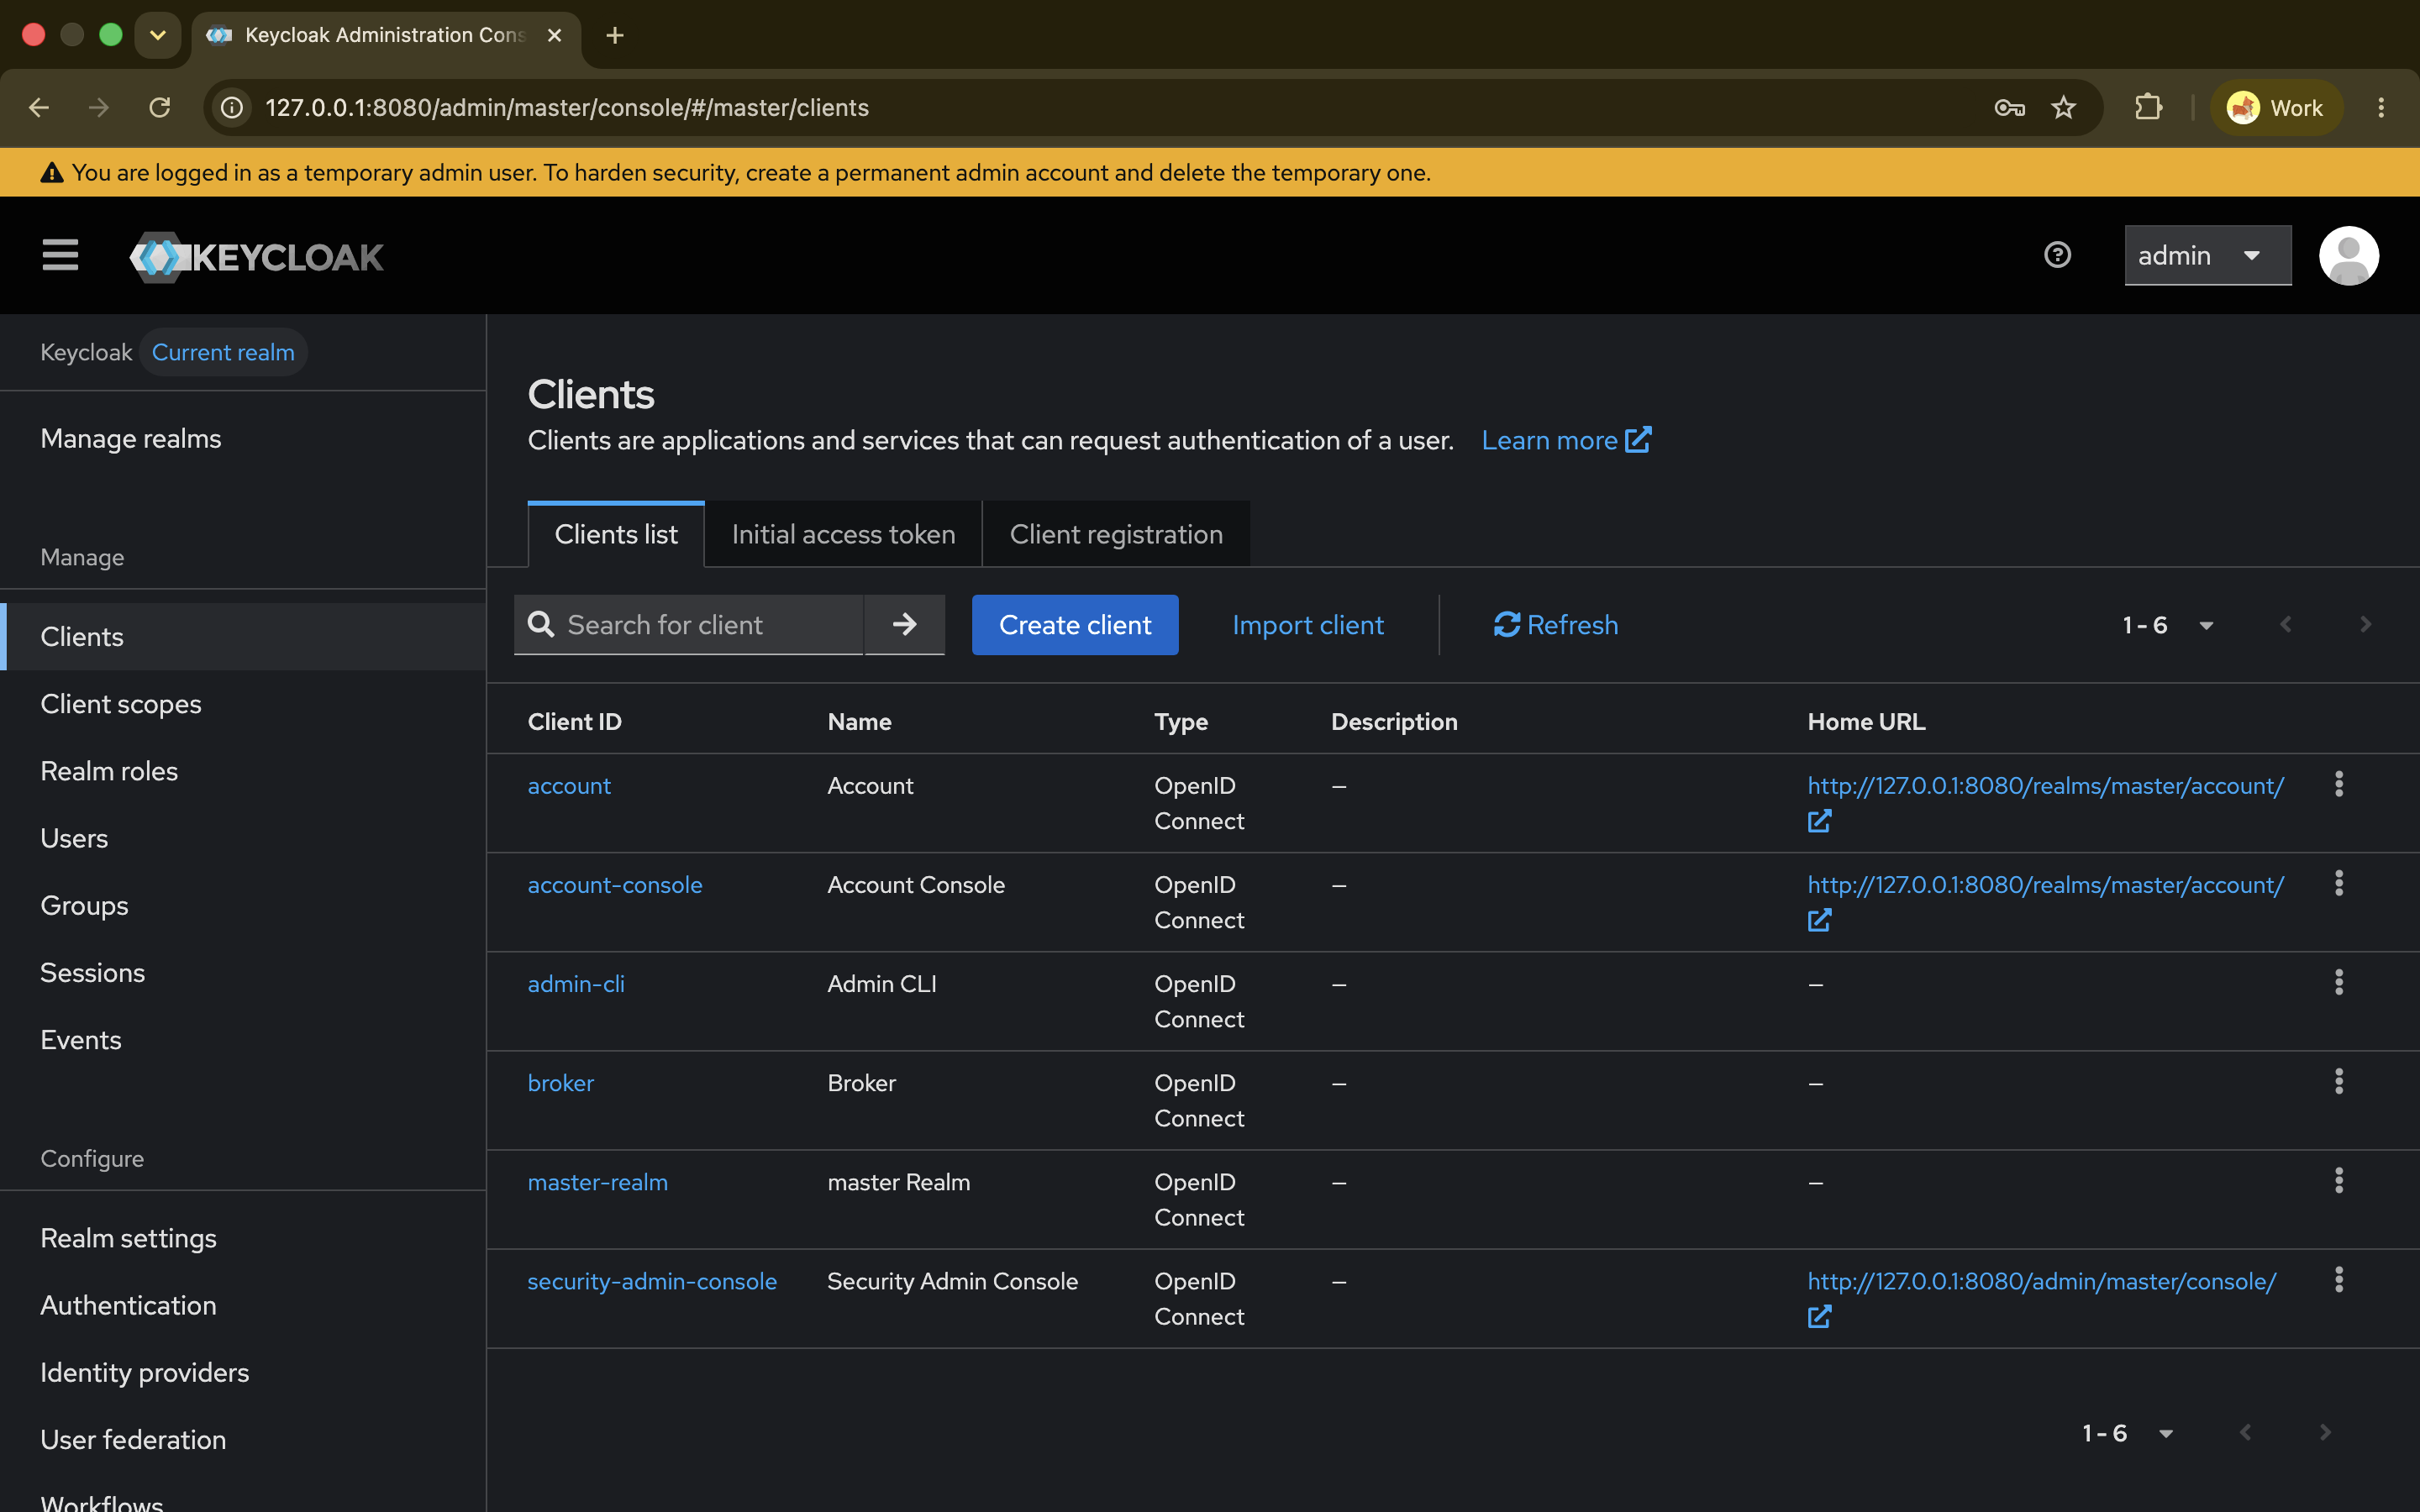The height and width of the screenshot is (1512, 2420).
Task: Open the Work profile menu
Action: [x=2276, y=107]
